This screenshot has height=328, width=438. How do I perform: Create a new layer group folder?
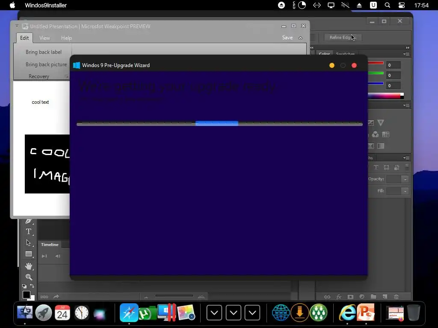tap(373, 296)
